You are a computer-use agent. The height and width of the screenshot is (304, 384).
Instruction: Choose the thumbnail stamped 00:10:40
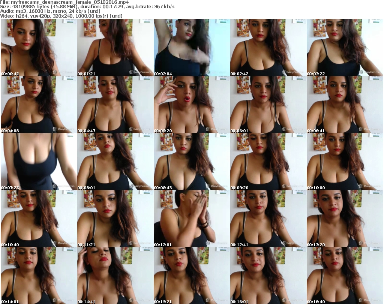[x=39, y=219]
